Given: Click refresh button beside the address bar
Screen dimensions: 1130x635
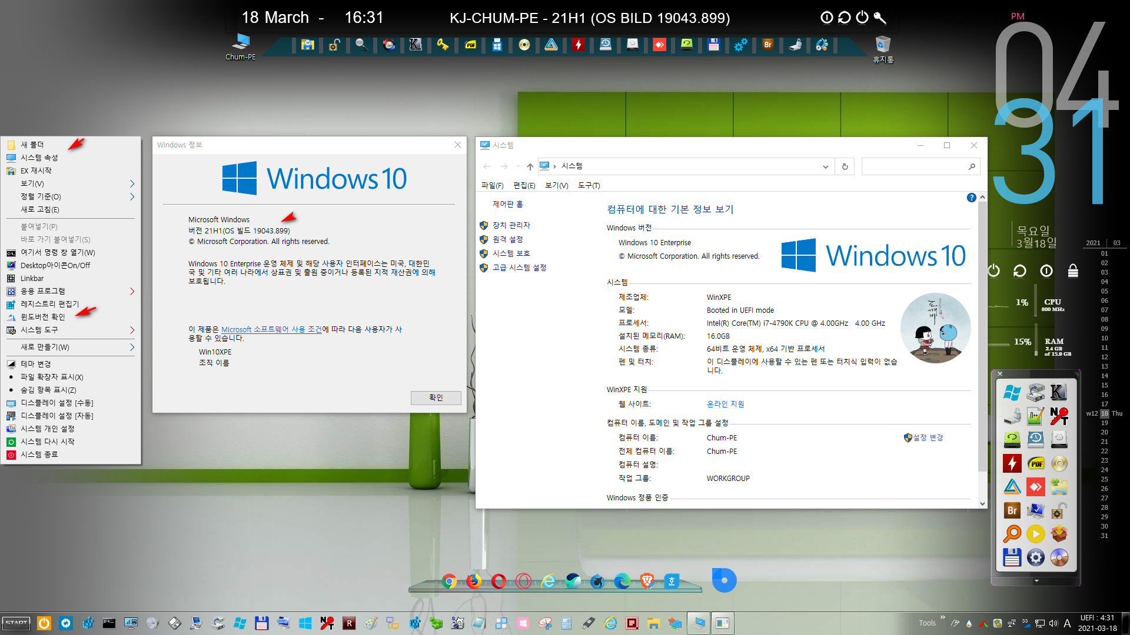Looking at the screenshot, I should click(845, 166).
